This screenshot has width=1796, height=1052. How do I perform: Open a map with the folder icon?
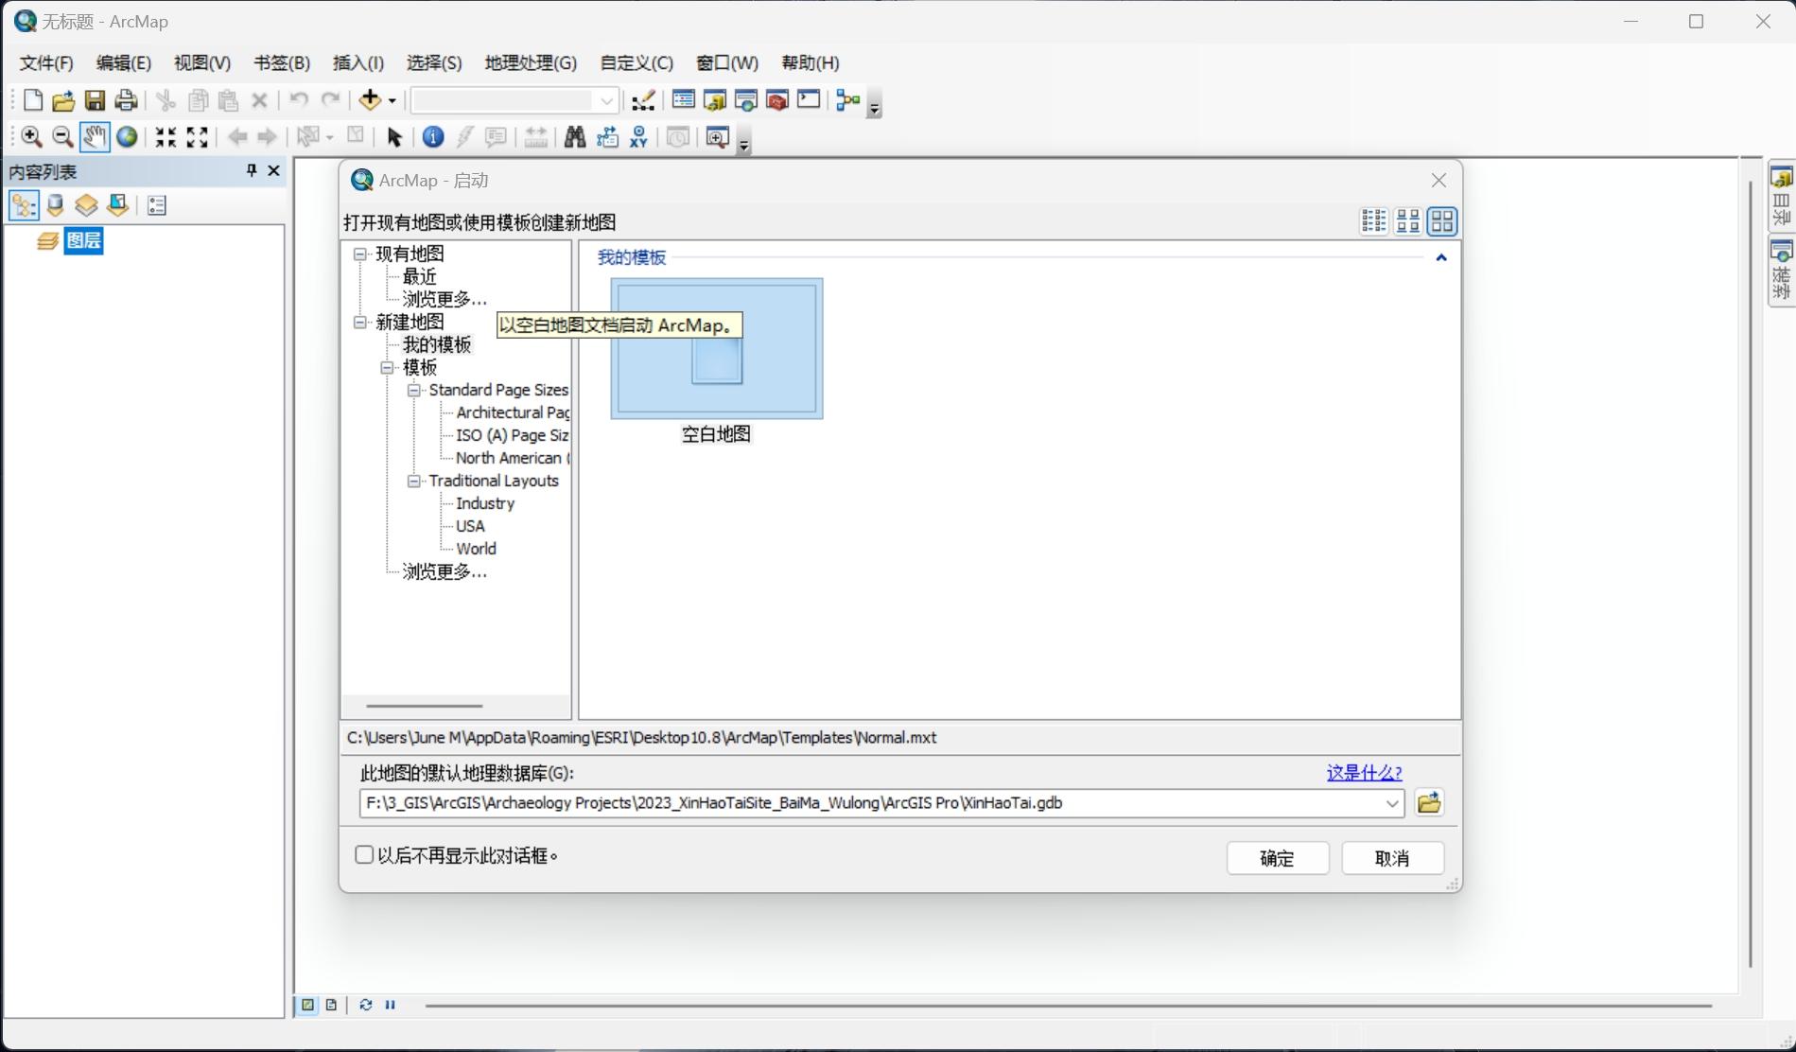click(x=63, y=100)
